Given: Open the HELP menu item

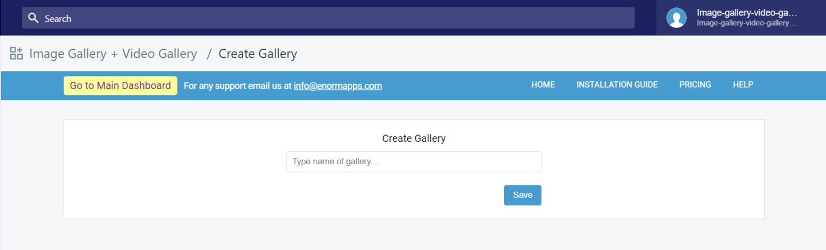Looking at the screenshot, I should (x=743, y=85).
